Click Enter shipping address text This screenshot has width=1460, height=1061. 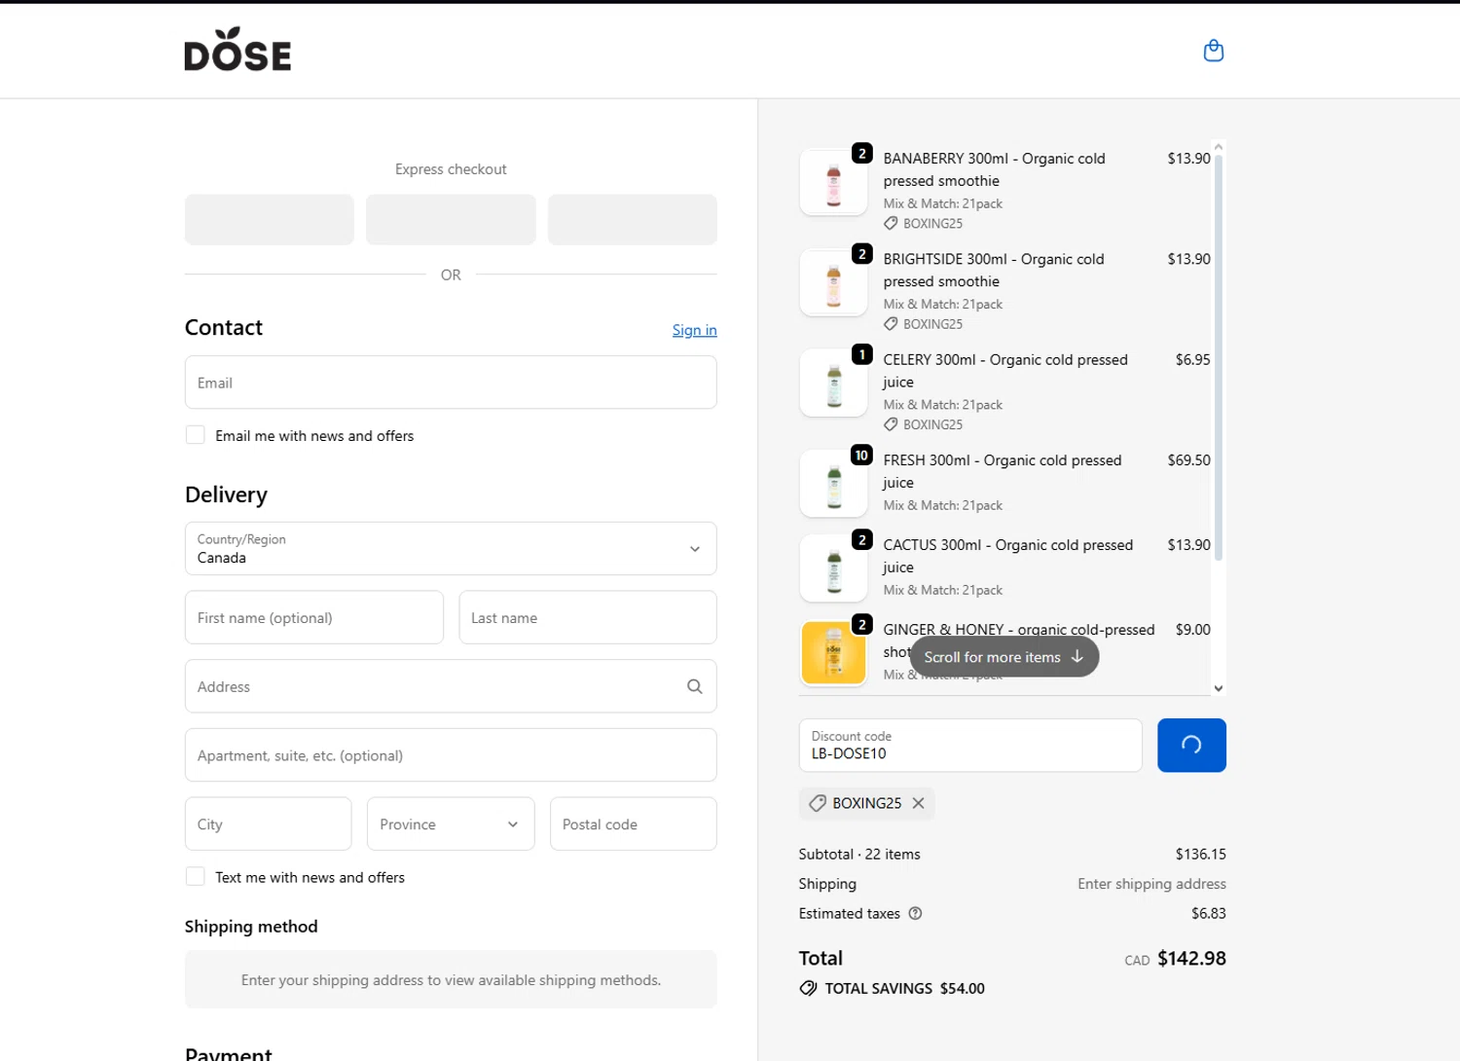pyautogui.click(x=1151, y=884)
